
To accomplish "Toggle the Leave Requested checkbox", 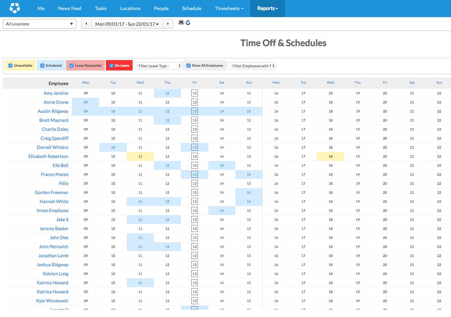I will [x=72, y=66].
